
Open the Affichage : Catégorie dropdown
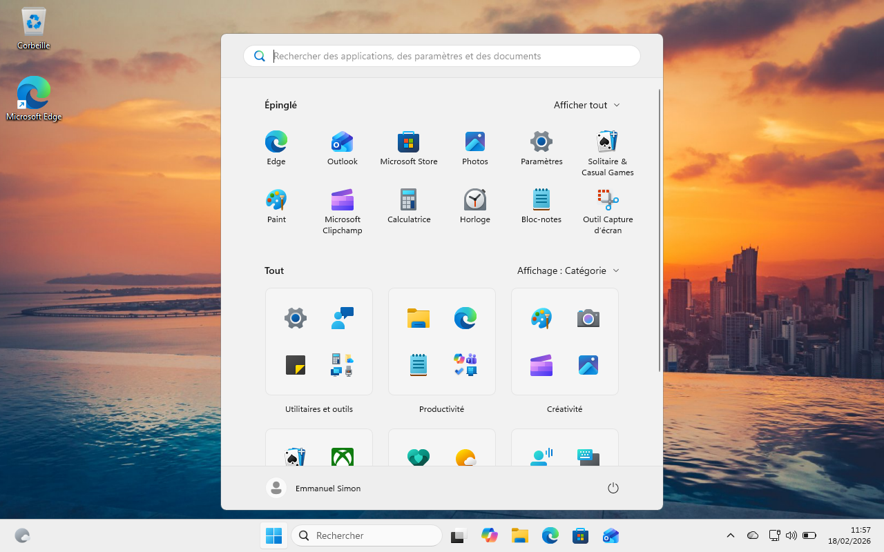pyautogui.click(x=568, y=270)
